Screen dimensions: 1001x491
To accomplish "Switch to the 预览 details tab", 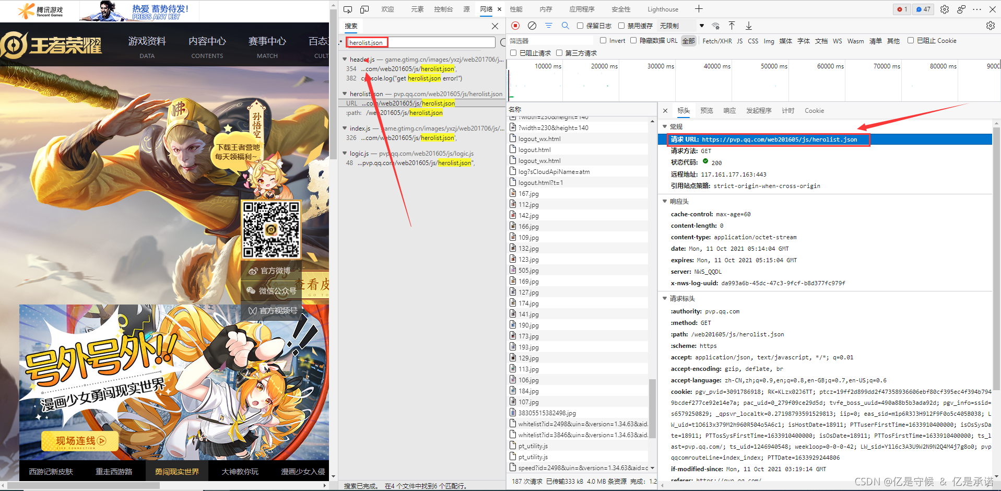I will click(x=706, y=111).
